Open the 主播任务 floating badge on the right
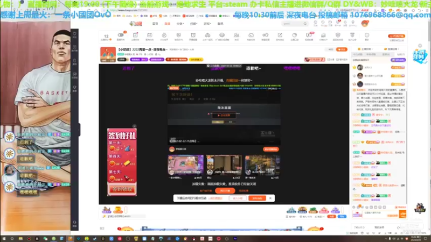Image resolution: width=431 pixels, height=242 pixels. point(420,55)
